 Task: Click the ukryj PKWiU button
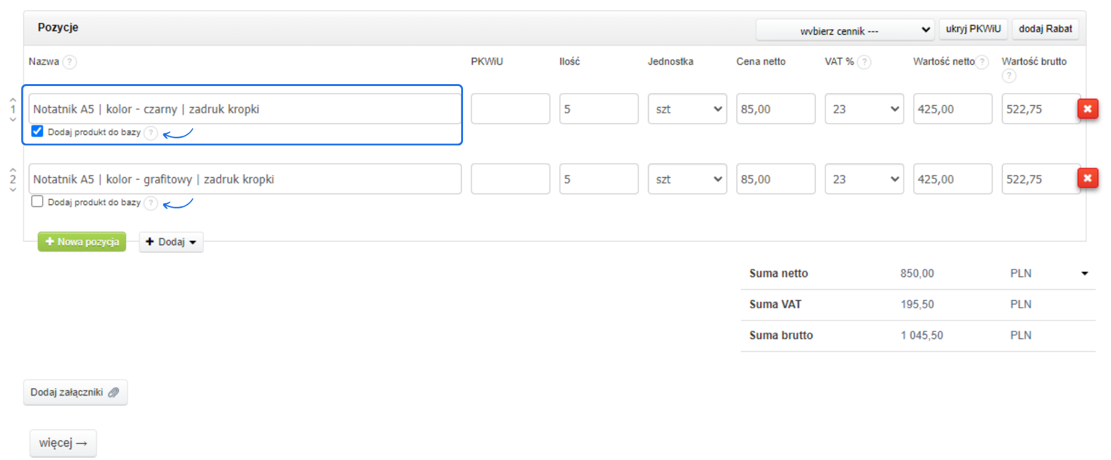pos(973,29)
